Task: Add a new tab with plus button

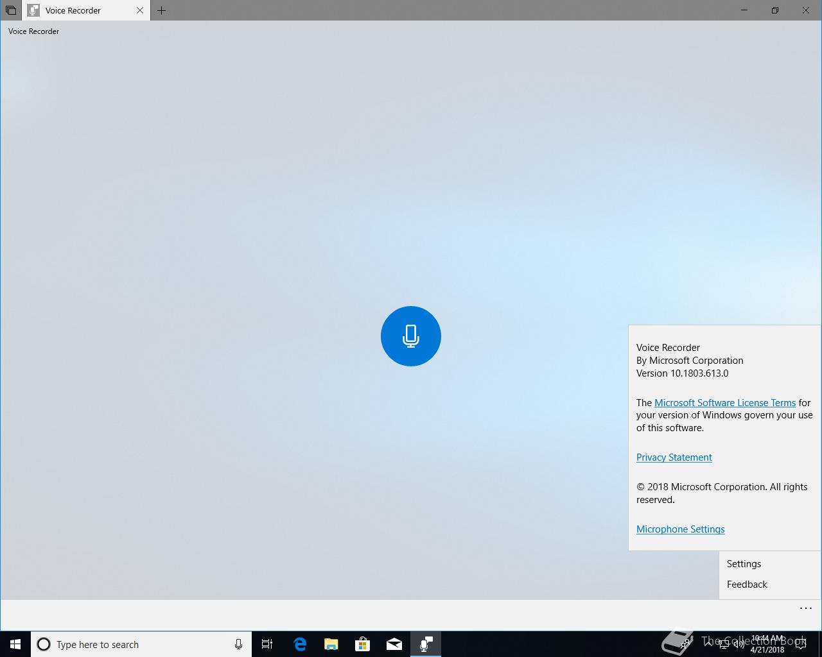Action: click(x=162, y=10)
